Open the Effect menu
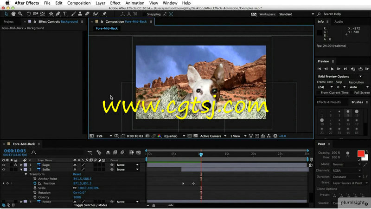 tap(115, 3)
